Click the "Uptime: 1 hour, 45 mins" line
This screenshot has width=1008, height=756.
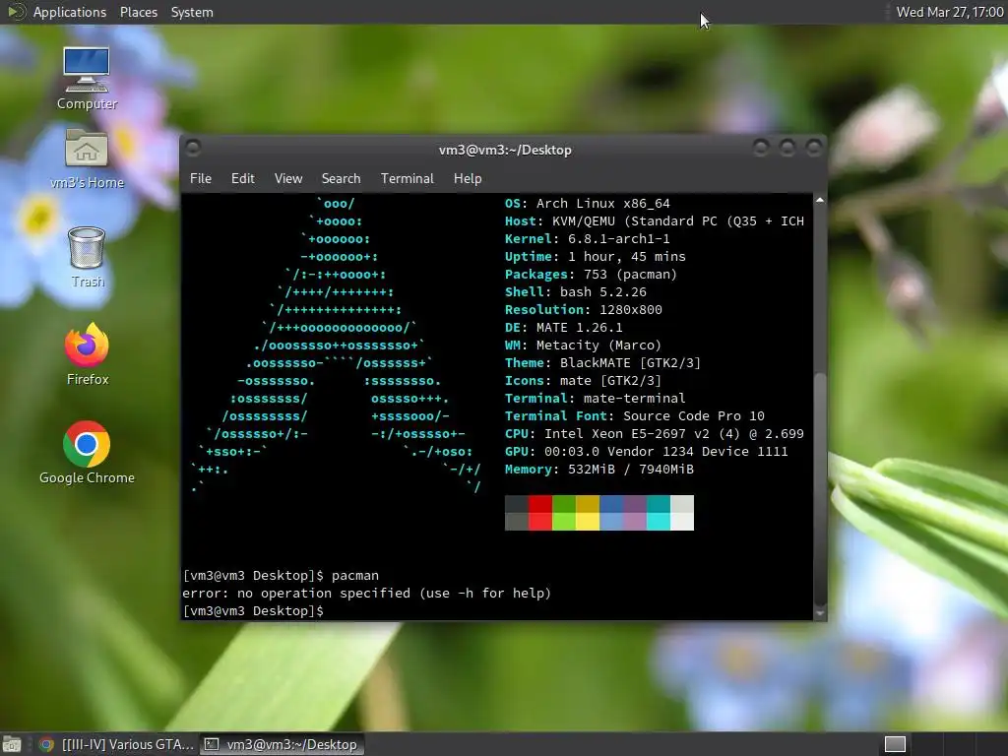pyautogui.click(x=596, y=257)
